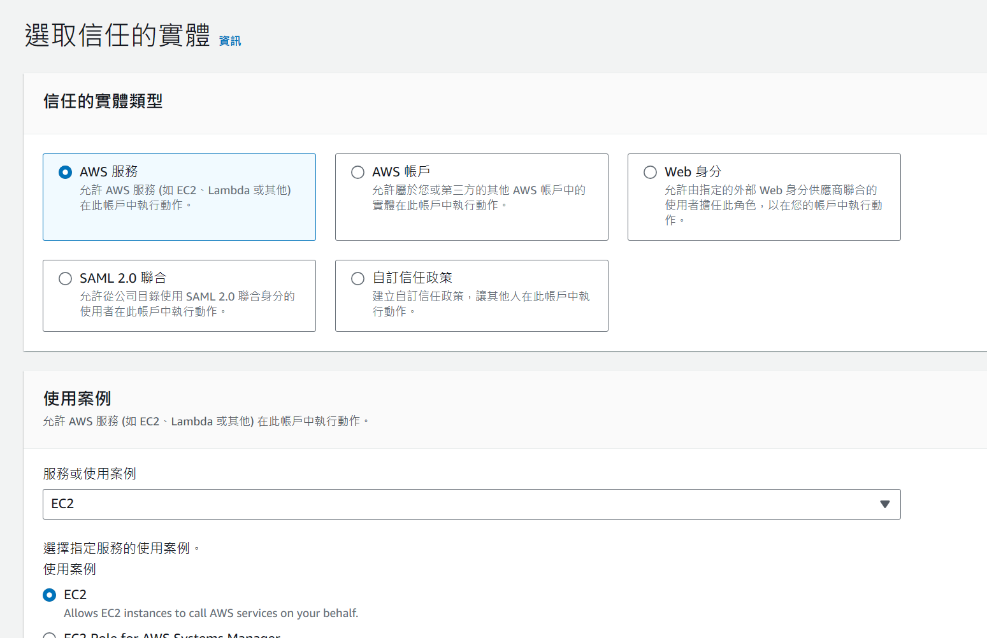Select the 自訂信任政策 radio button
987x638 pixels.
[x=357, y=278]
